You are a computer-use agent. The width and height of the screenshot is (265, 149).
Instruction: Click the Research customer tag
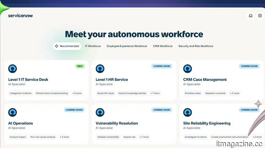click(215, 93)
